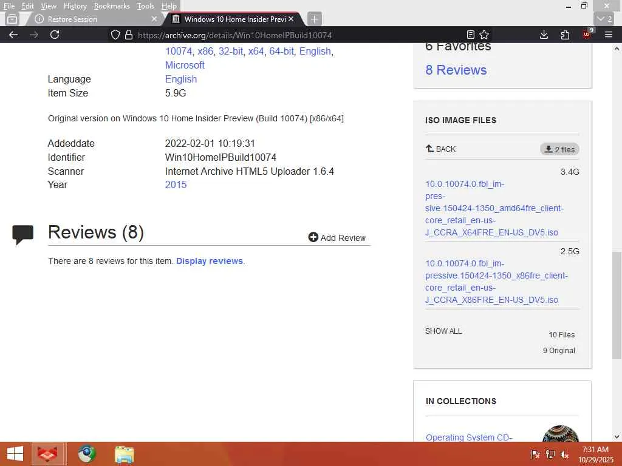Open the Bookmarks menu
Image resolution: width=622 pixels, height=466 pixels.
click(x=112, y=6)
